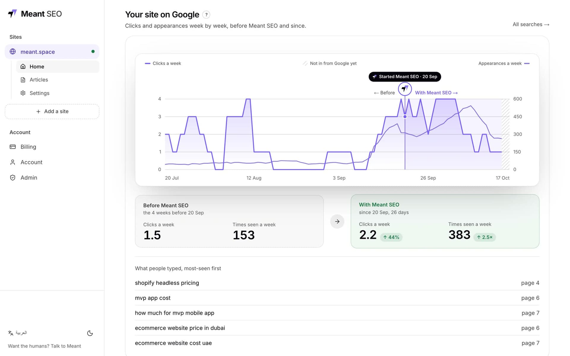570x356 pixels.
Task: Click the With Meant SEO card title
Action: pos(379,205)
